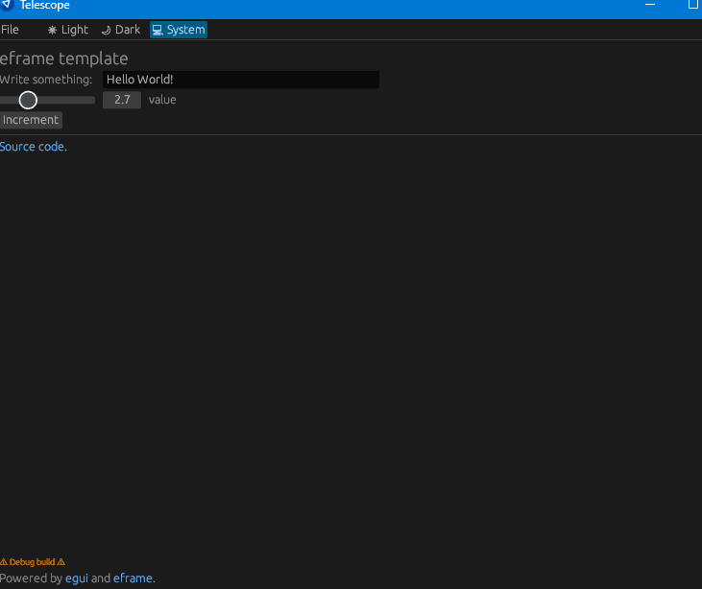This screenshot has height=589, width=702.
Task: Select the Dark theme option
Action: click(x=121, y=30)
